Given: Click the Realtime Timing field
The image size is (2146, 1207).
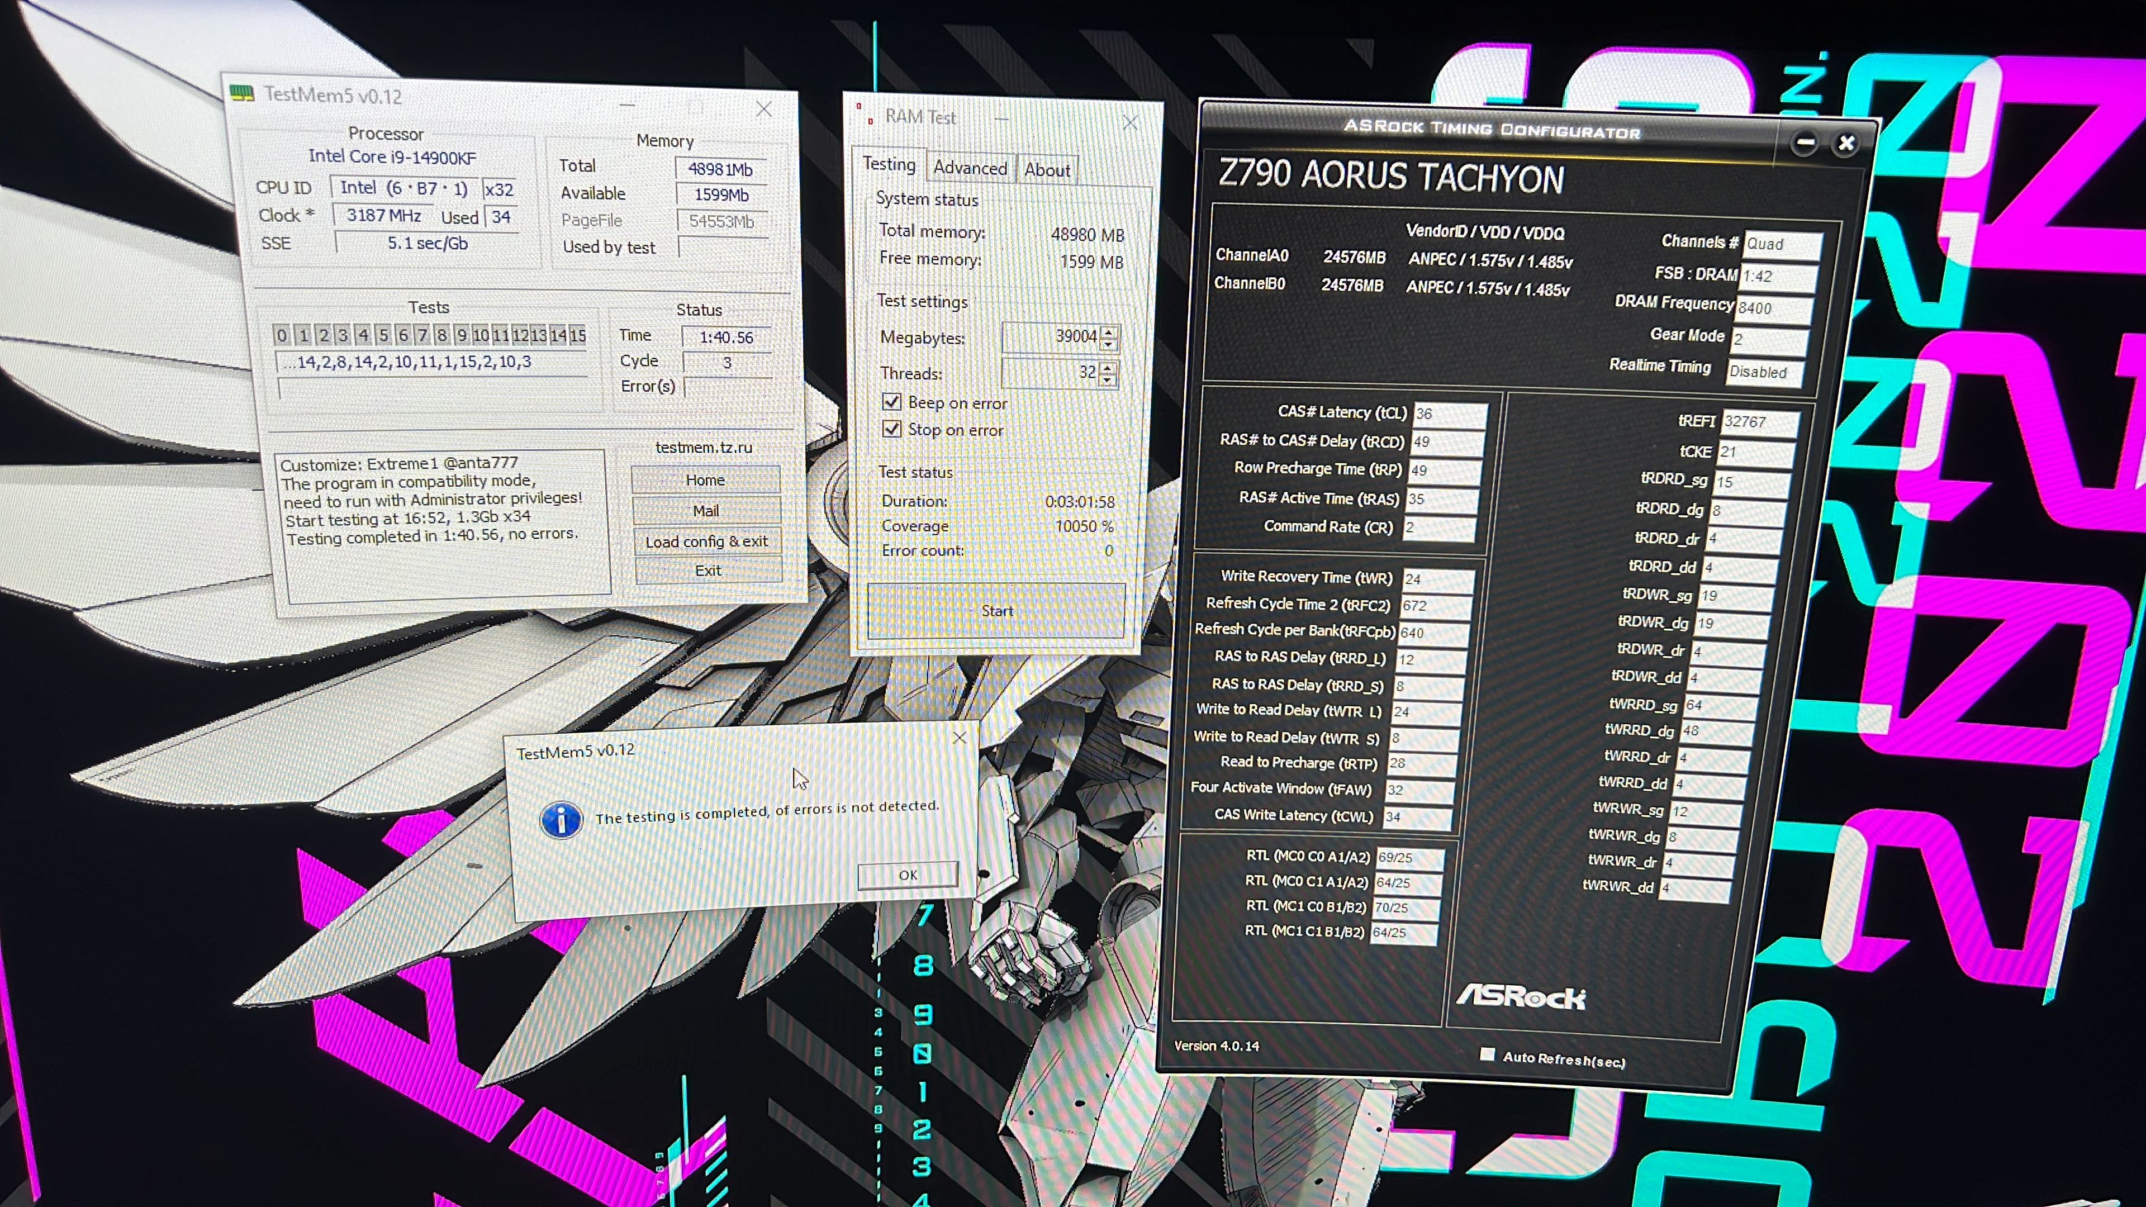Looking at the screenshot, I should (x=1764, y=372).
